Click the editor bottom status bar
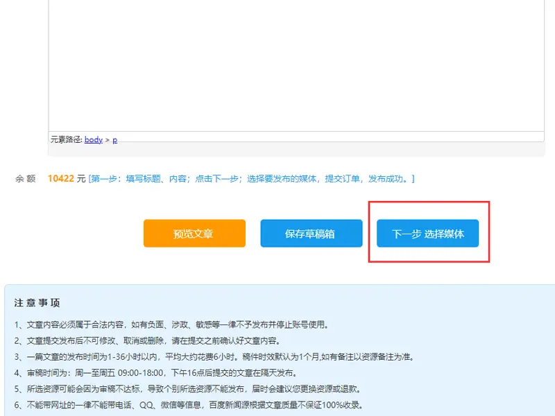The height and width of the screenshot is (416, 555). pos(277,139)
